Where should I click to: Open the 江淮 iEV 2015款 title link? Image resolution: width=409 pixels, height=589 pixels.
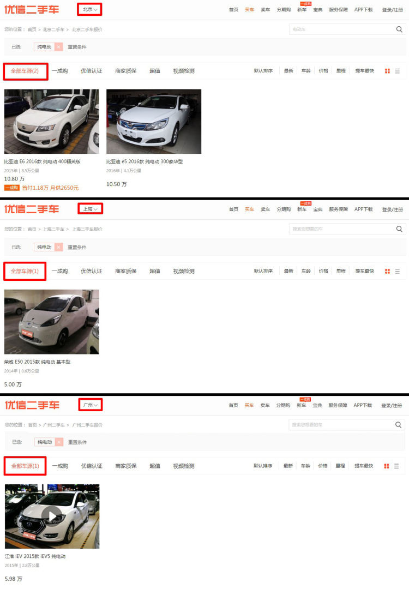point(35,556)
